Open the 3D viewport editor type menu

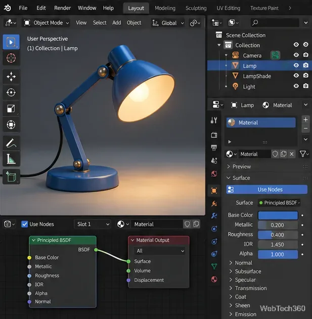[x=11, y=23]
